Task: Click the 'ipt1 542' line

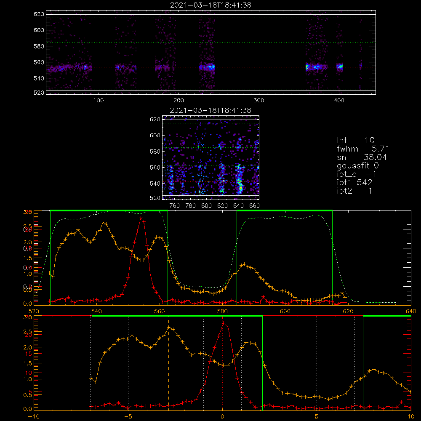Action: 354,183
